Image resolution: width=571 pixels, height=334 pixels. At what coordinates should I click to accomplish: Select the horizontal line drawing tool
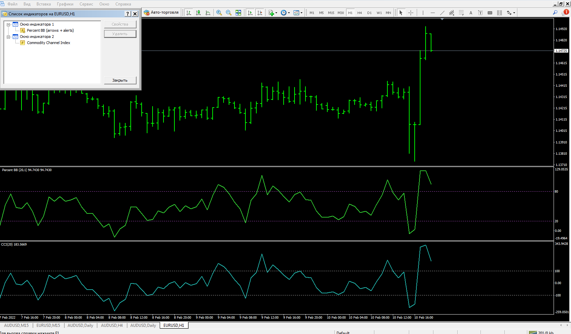point(432,13)
